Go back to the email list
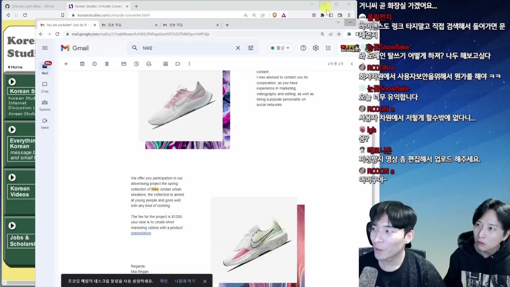 [66, 64]
